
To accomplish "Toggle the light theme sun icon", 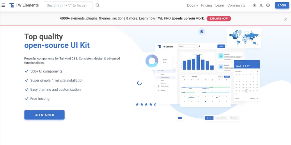I will tap(254, 5).
